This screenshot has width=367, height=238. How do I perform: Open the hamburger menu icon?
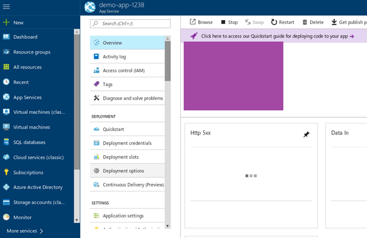6,6
